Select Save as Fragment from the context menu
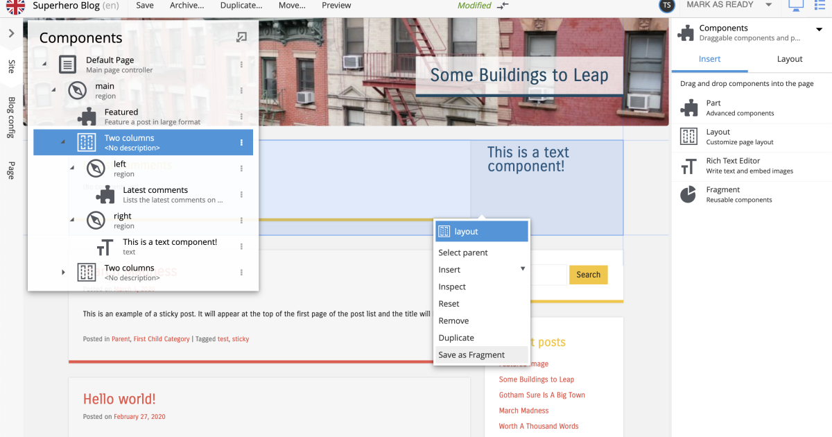This screenshot has height=437, width=832. click(471, 354)
